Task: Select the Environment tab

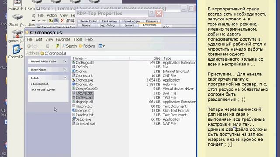Action: click(150, 25)
